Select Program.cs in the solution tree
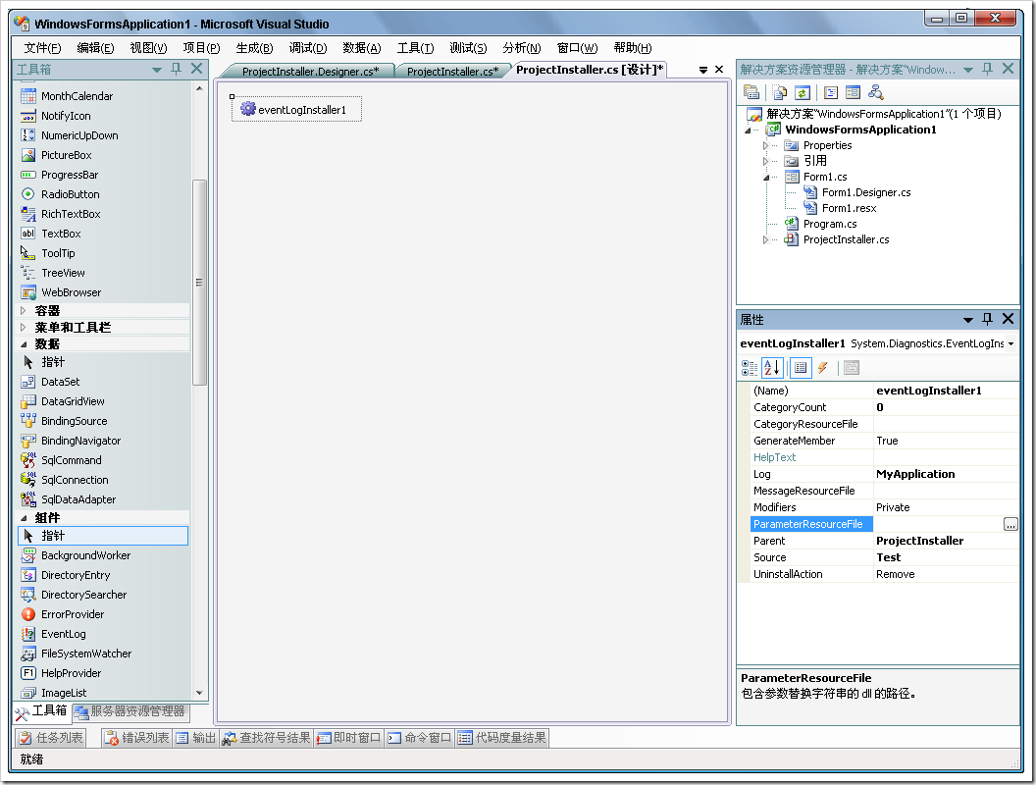1036x785 pixels. click(x=830, y=224)
